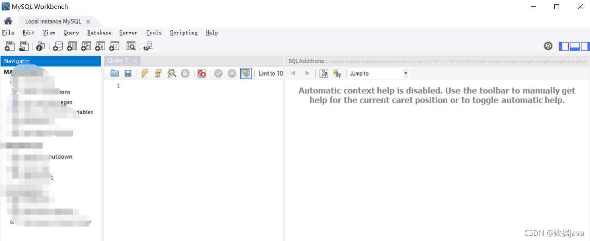The width and height of the screenshot is (590, 241).
Task: Open the object inspector icon
Action: click(40, 46)
